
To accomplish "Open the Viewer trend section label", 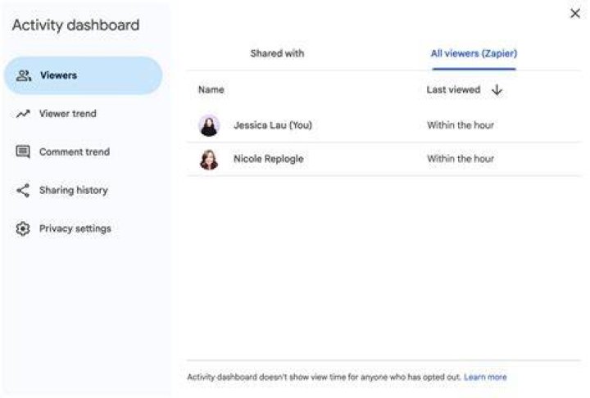I will pyautogui.click(x=68, y=114).
